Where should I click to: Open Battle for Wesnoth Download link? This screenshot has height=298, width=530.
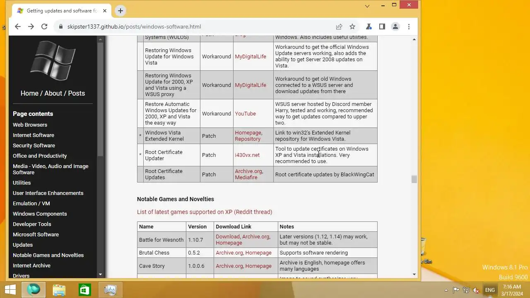[227, 236]
